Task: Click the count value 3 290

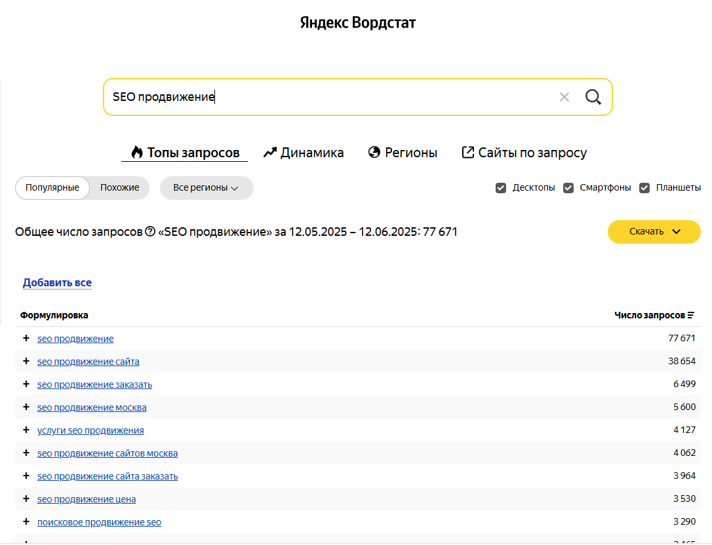Action: click(x=684, y=521)
